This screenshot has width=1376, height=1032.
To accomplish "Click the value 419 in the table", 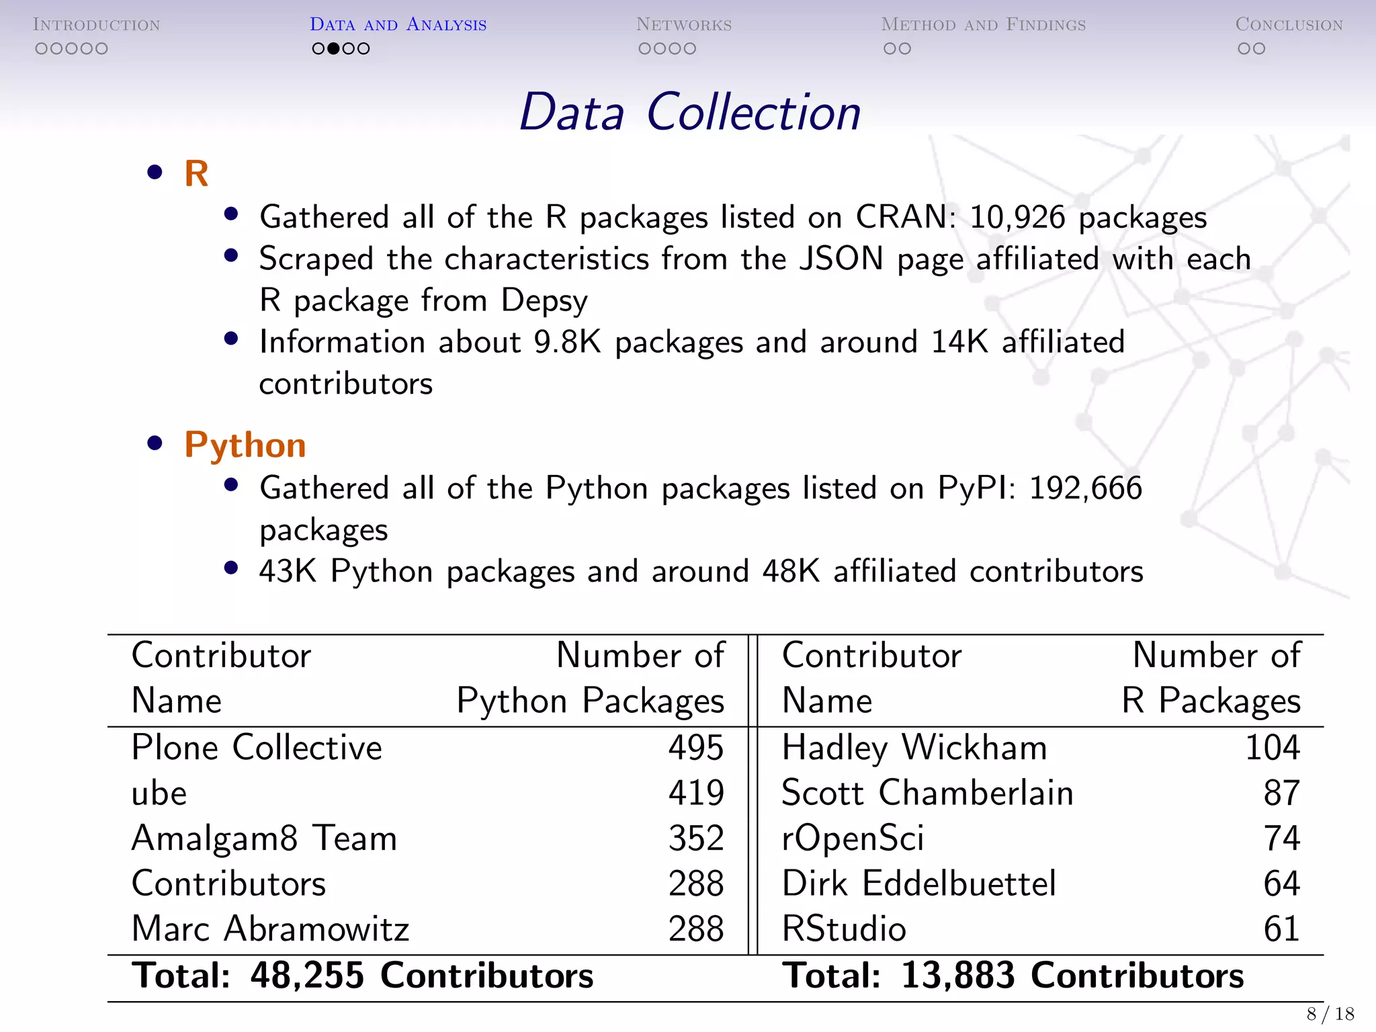I will point(696,793).
